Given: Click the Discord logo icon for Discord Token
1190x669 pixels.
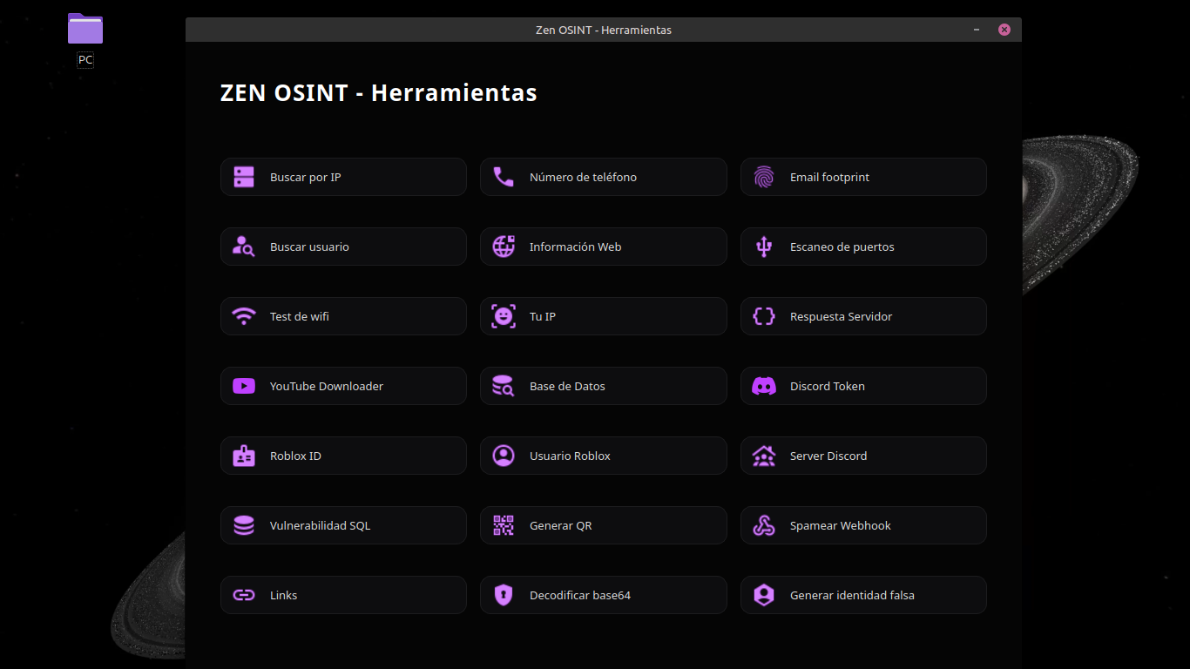Looking at the screenshot, I should tap(764, 386).
